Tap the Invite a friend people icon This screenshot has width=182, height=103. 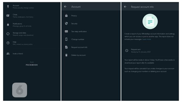[x=8, y=54]
